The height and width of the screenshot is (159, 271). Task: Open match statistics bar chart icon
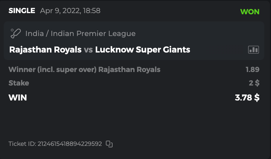(x=253, y=50)
